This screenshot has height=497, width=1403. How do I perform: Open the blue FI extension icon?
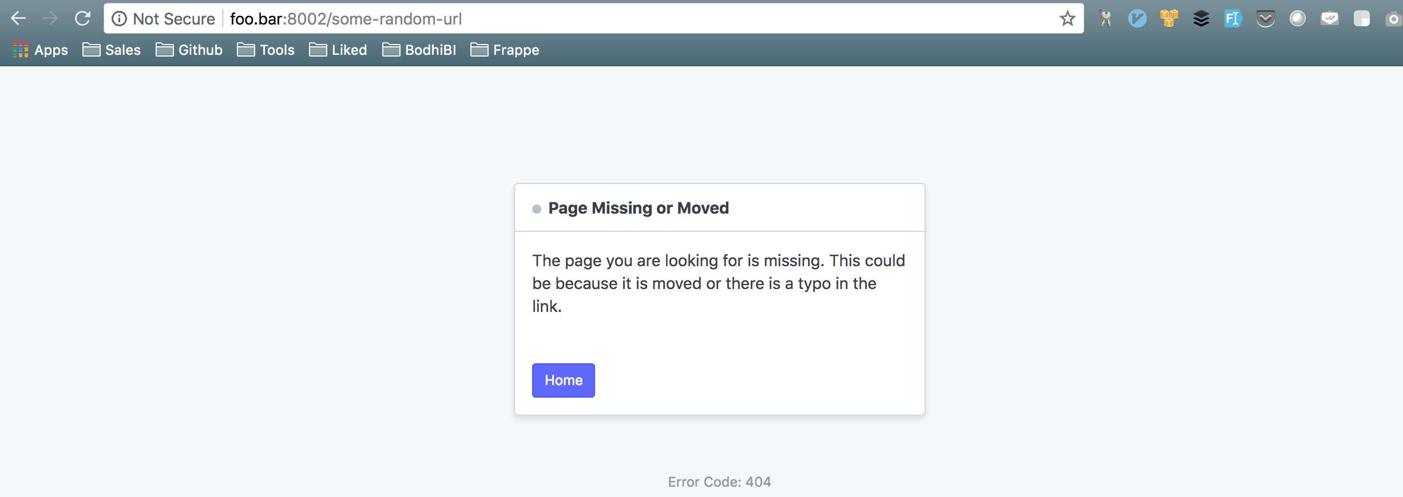(x=1233, y=19)
